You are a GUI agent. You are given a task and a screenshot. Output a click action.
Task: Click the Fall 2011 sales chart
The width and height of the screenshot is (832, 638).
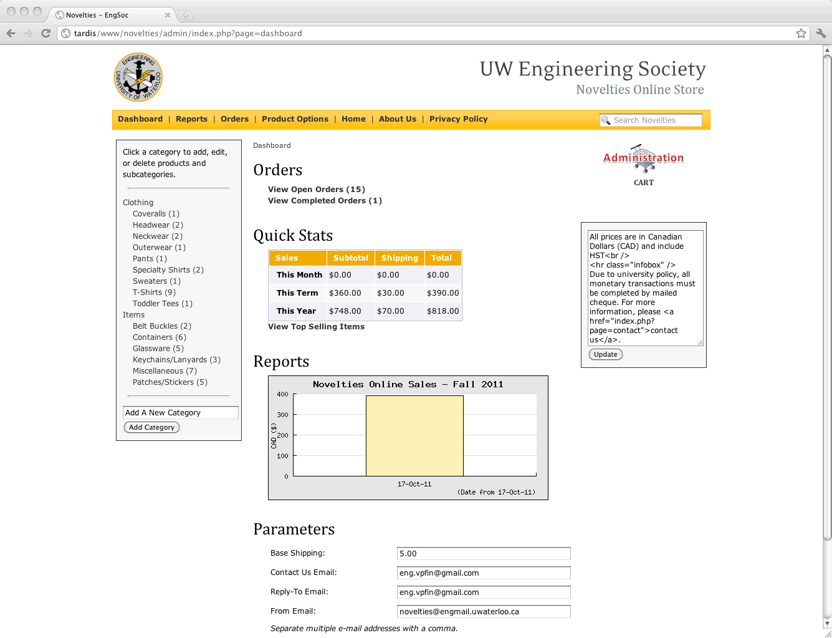click(408, 438)
